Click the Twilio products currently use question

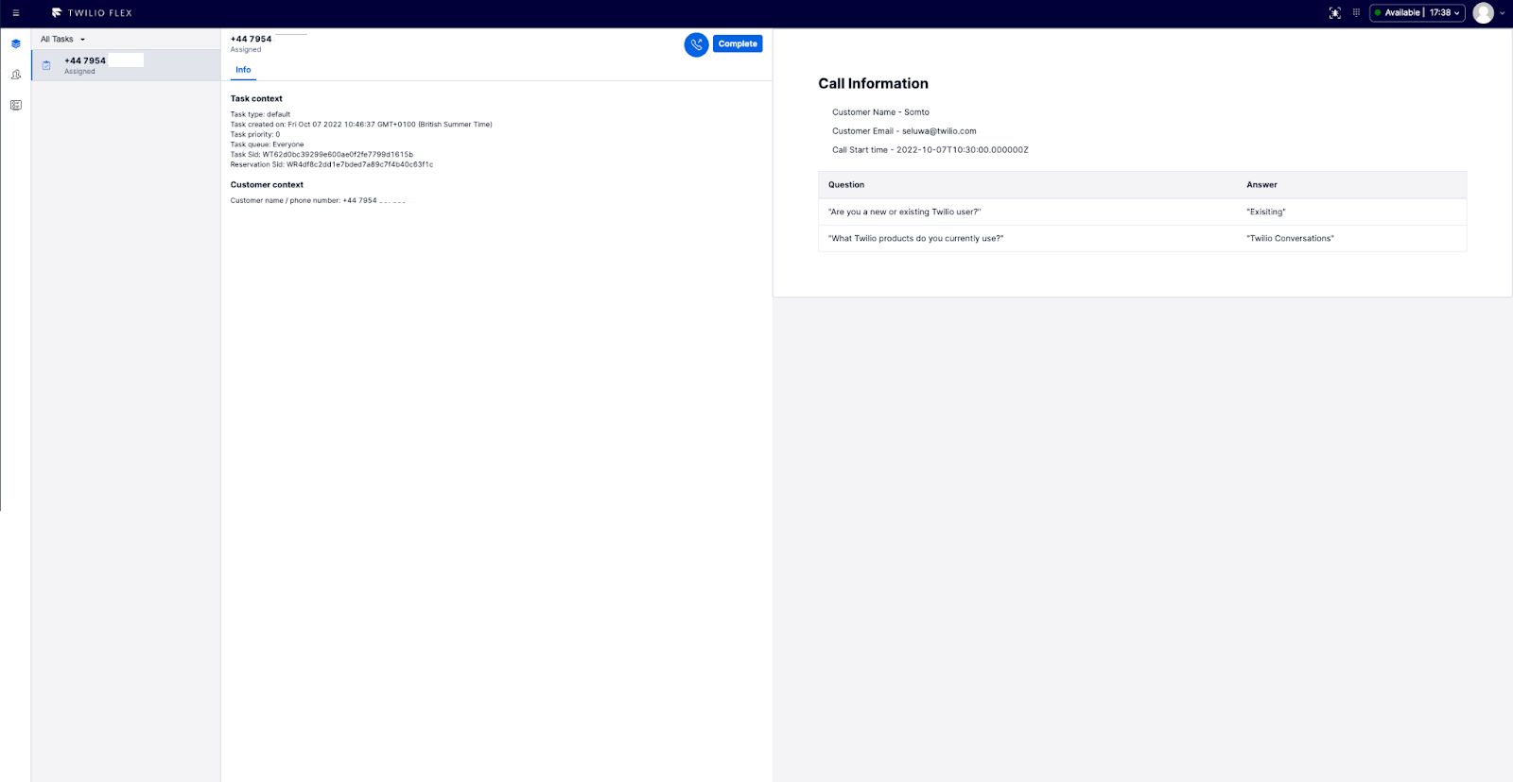(916, 239)
